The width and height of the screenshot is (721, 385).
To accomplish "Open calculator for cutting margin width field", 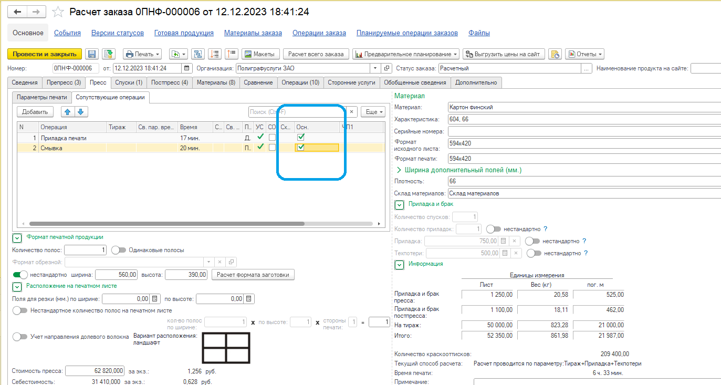I will click(x=154, y=299).
